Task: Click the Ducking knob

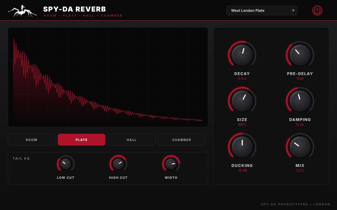Action: (242, 147)
